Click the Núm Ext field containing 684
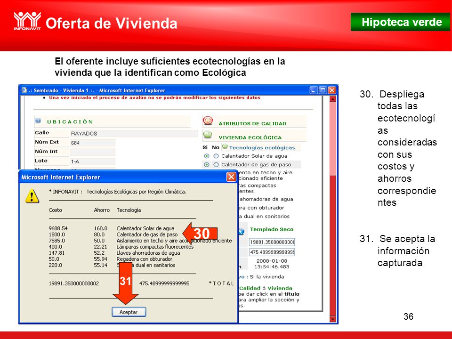Viewport: 452px width, 339px height. 93,143
